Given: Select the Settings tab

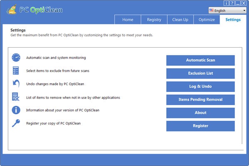Looking at the screenshot, I should [x=233, y=19].
